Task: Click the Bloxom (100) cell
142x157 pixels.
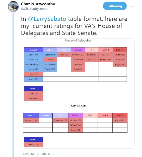Action: tap(106, 60)
